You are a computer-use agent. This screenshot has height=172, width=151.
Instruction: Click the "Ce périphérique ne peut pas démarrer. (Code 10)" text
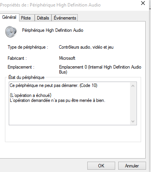pos(53,85)
